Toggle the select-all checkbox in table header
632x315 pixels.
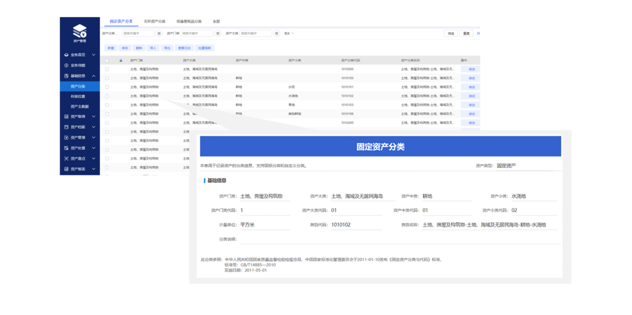coord(107,61)
